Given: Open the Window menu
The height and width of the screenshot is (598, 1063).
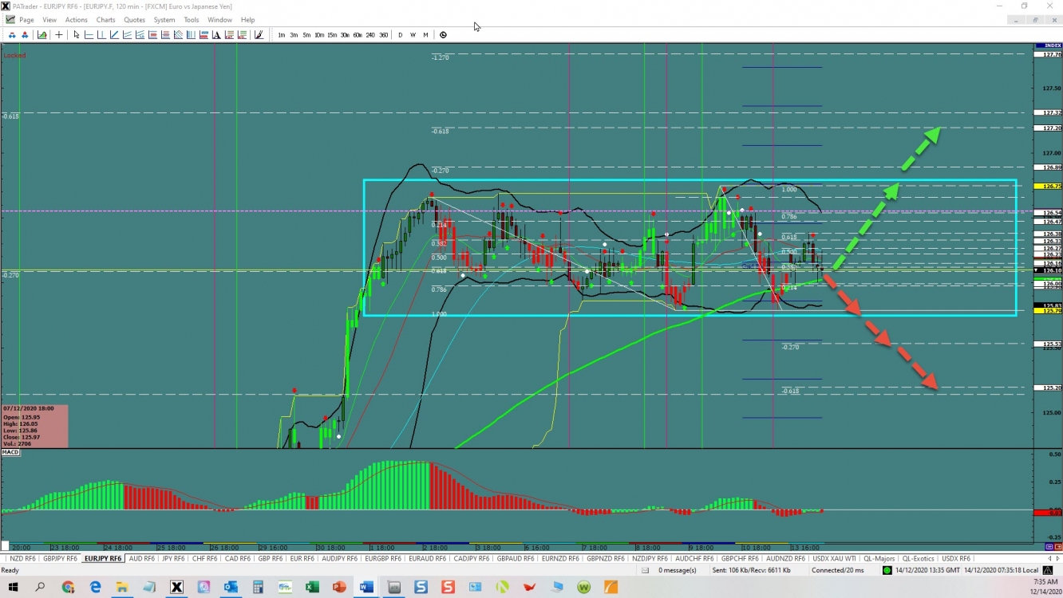Looking at the screenshot, I should coord(219,20).
